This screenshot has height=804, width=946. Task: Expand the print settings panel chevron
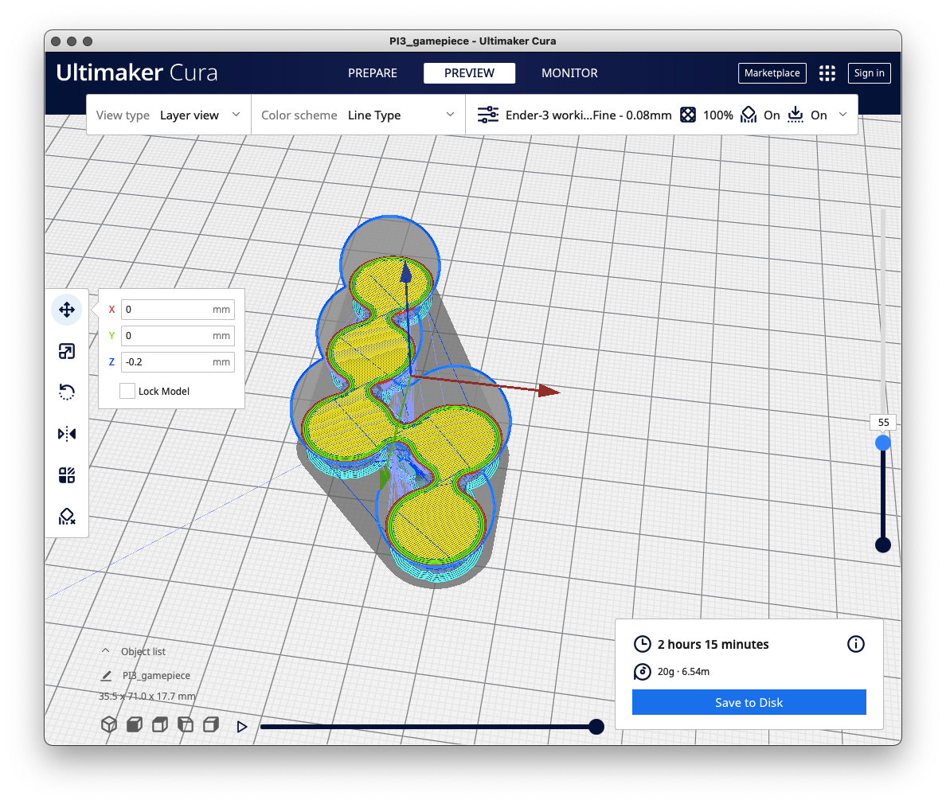(842, 115)
